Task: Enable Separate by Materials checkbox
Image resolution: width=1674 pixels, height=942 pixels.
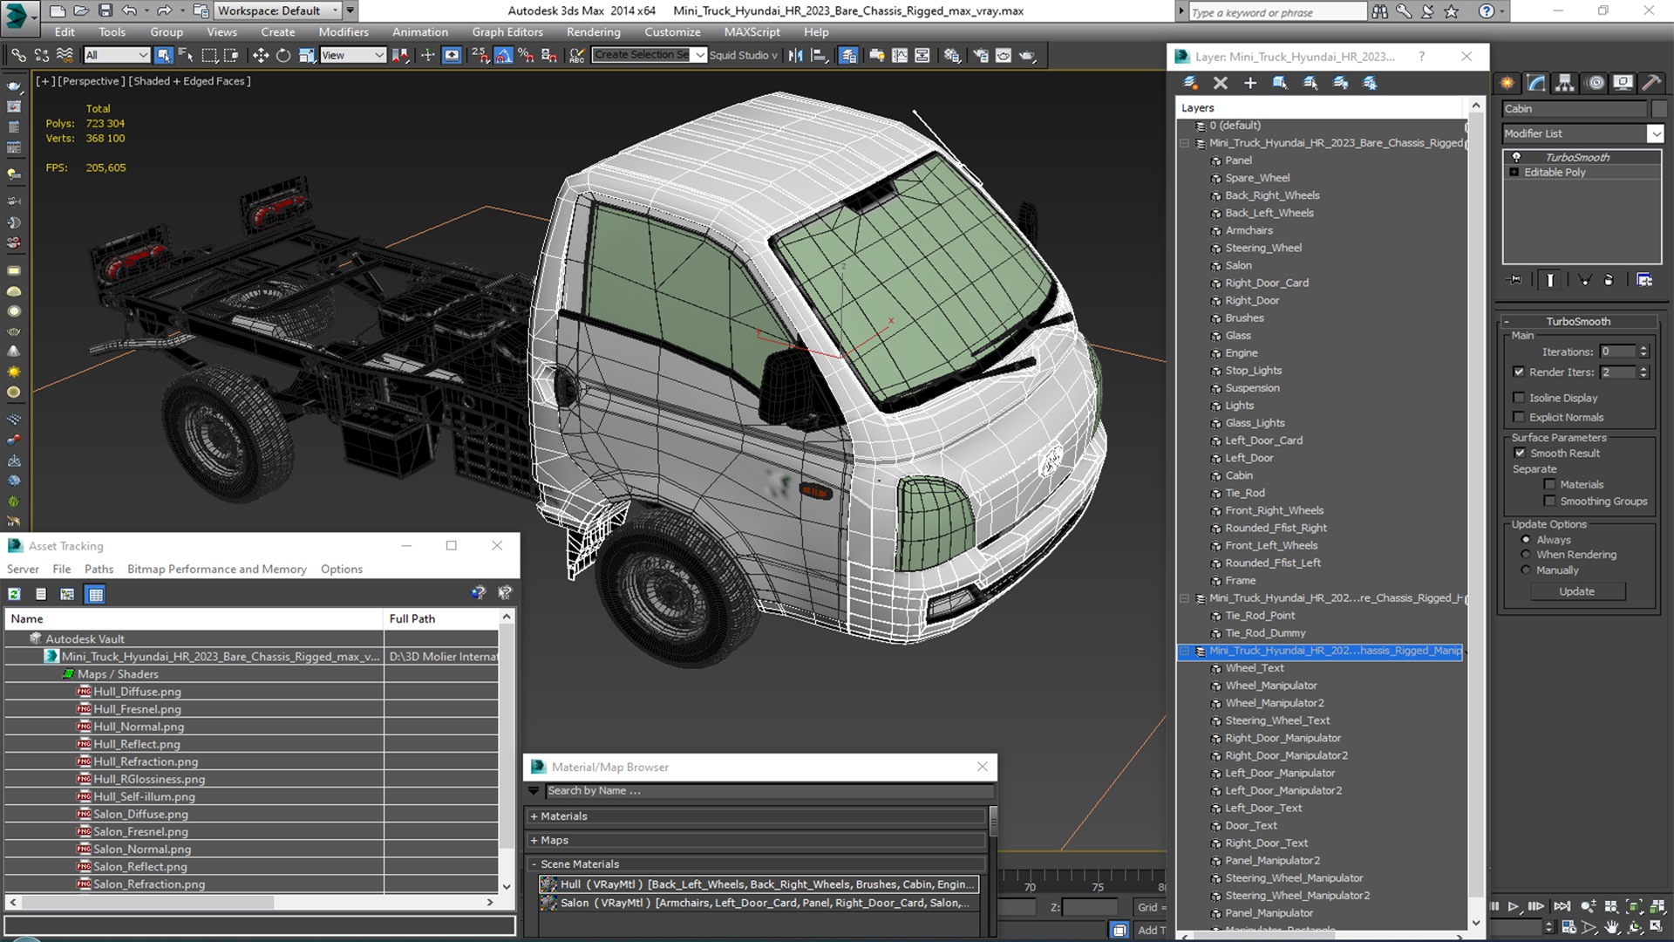Action: pyautogui.click(x=1549, y=484)
